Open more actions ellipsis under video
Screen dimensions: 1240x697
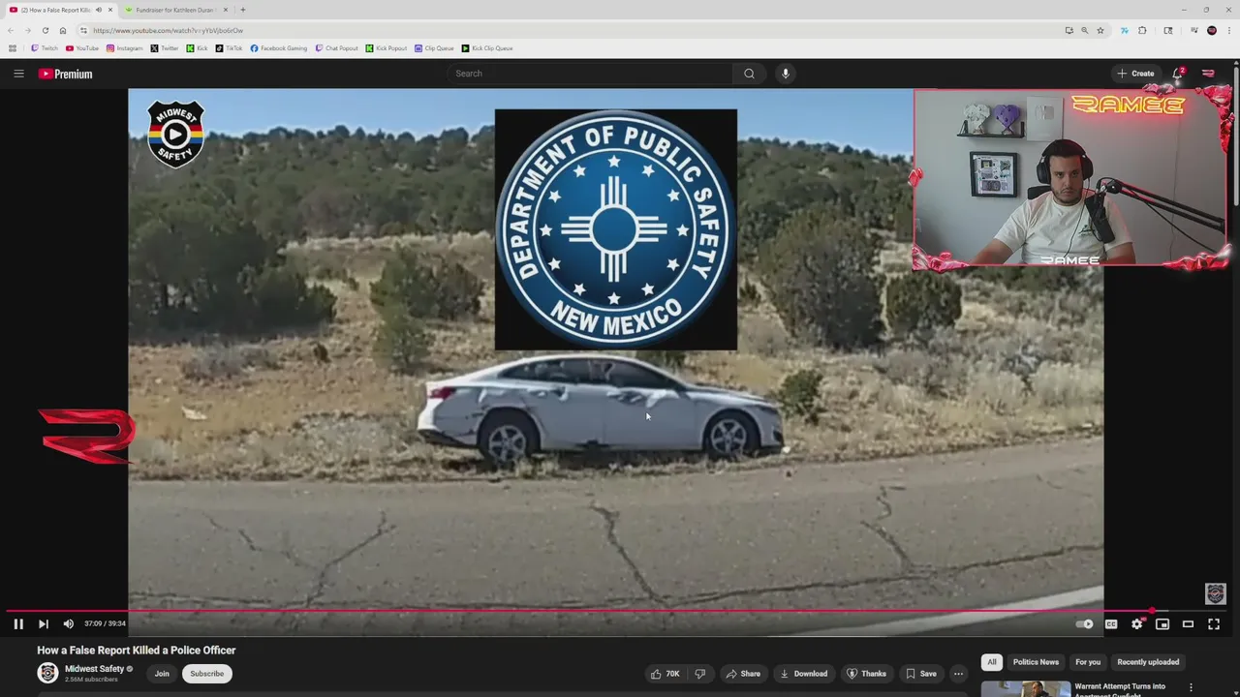958,674
